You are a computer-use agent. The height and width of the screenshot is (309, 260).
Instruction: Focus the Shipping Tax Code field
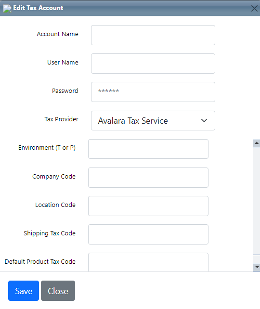click(x=148, y=234)
